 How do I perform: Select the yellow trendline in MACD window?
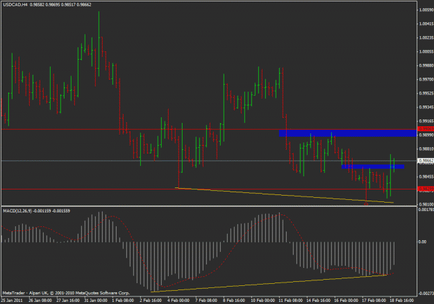click(x=269, y=283)
